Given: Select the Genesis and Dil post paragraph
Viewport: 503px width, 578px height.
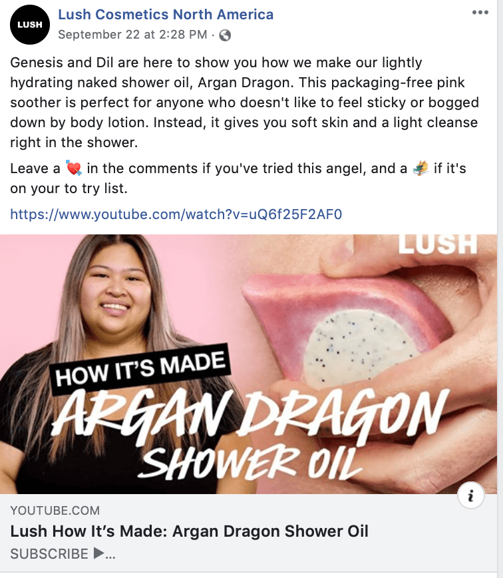Looking at the screenshot, I should click(x=244, y=103).
